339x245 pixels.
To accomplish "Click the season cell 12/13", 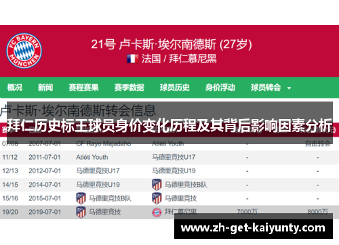I will 10,171.
